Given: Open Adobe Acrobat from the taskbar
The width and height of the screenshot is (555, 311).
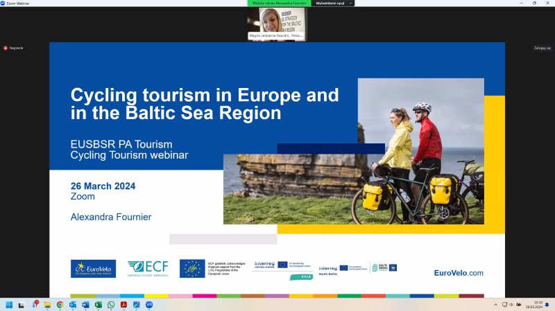Looking at the screenshot, I should [x=123, y=305].
